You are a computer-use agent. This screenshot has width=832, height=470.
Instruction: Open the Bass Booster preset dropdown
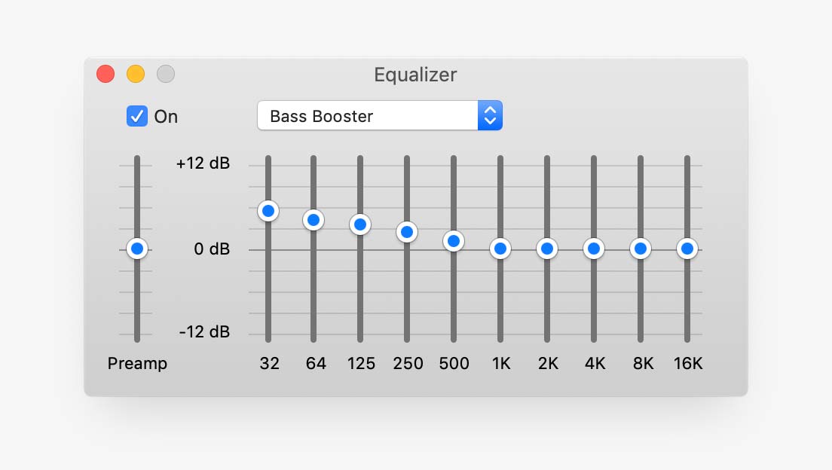coord(368,116)
